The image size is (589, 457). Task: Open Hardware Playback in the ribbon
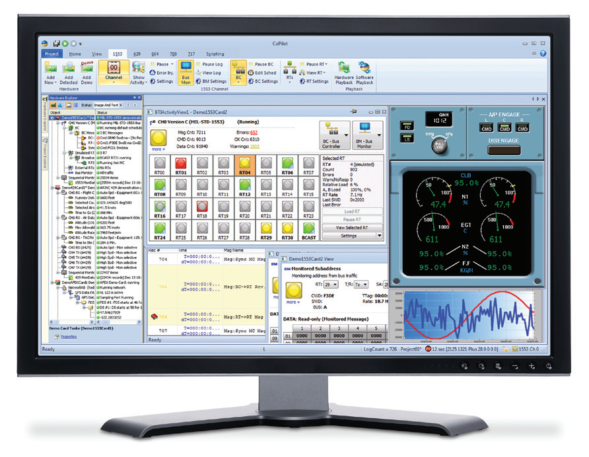[343, 70]
